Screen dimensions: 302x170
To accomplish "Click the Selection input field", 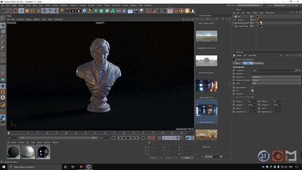I will click(276, 74).
